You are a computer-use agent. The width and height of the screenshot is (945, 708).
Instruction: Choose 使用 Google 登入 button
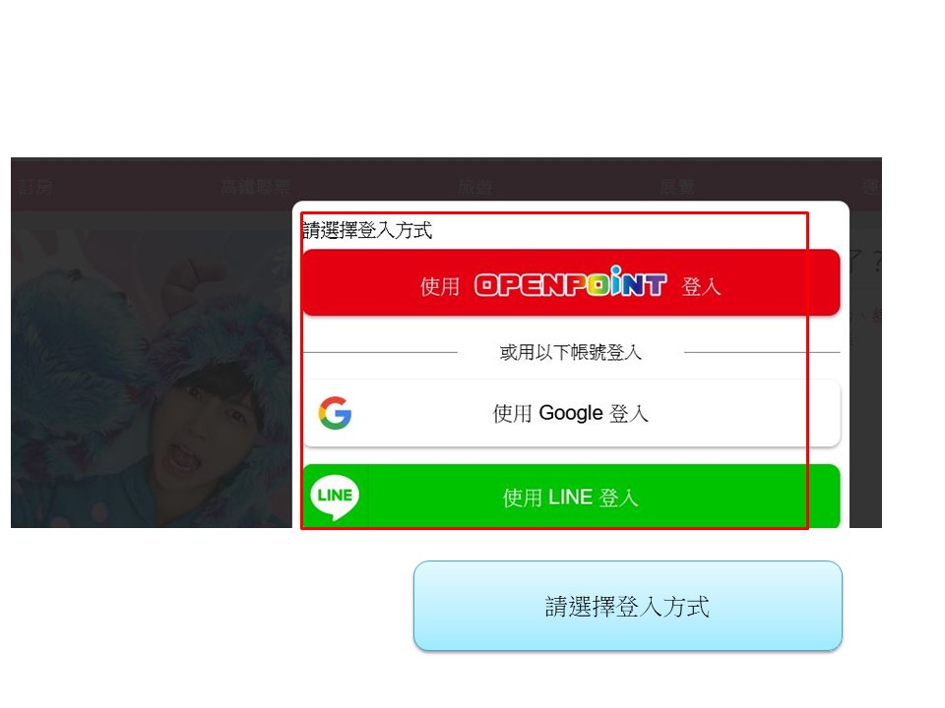[571, 413]
